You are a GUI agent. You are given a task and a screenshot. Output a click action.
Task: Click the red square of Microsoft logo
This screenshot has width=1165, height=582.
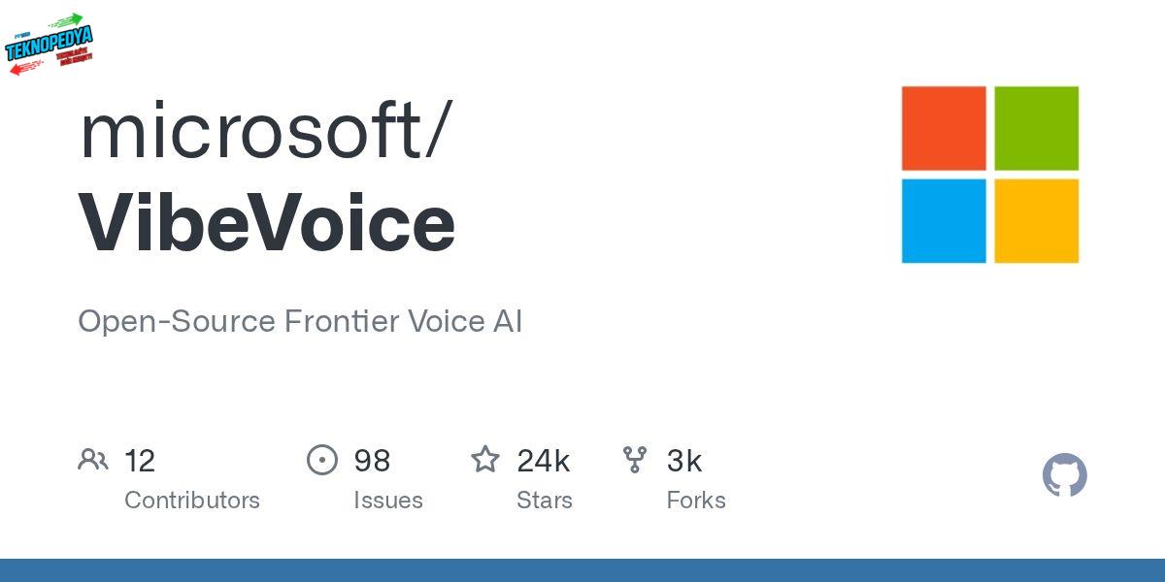point(944,128)
